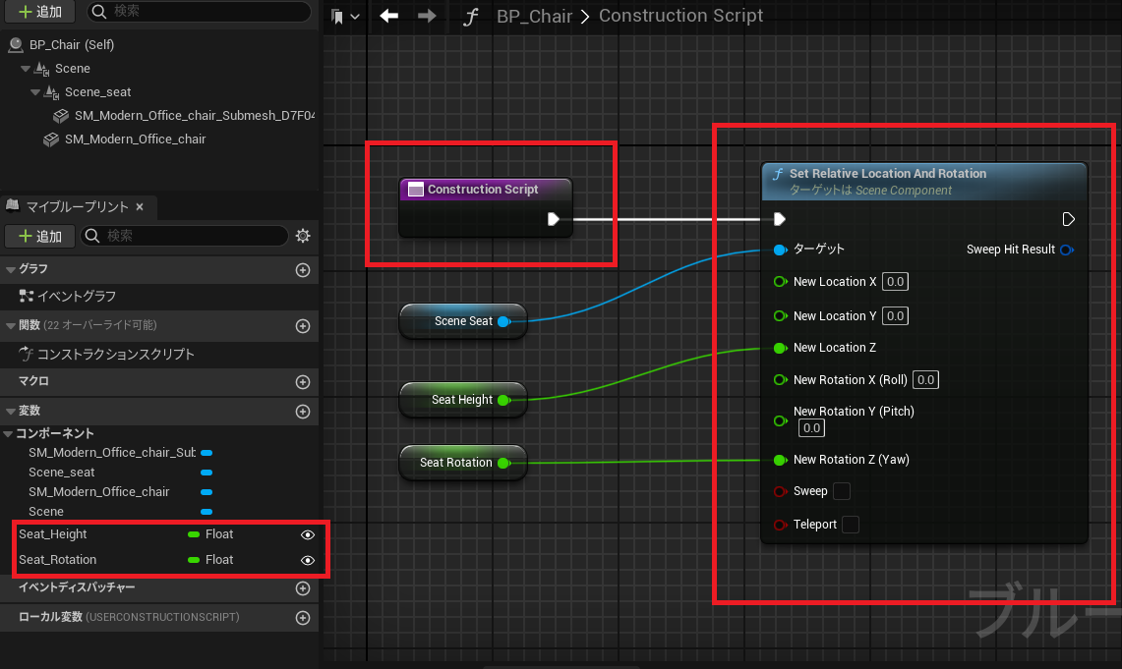Viewport: 1122px width, 669px height.
Task: Collapse the Scene_seat component tree
Action: point(36,92)
